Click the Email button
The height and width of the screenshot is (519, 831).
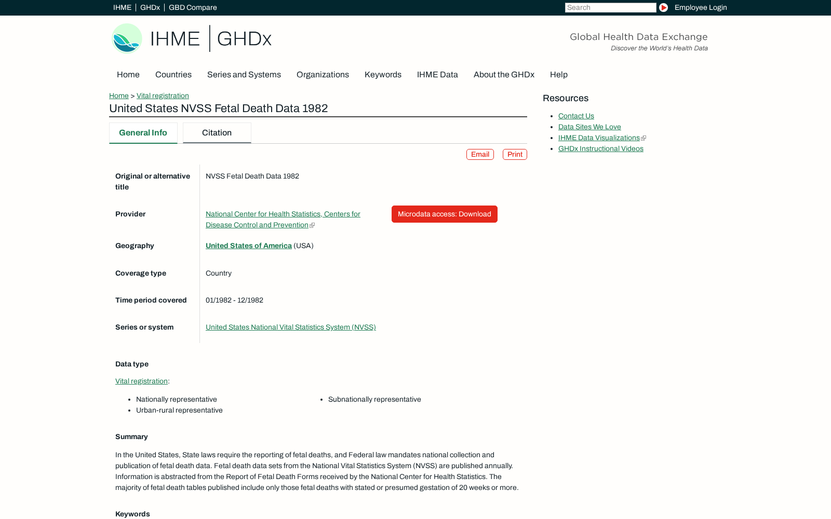click(x=480, y=155)
